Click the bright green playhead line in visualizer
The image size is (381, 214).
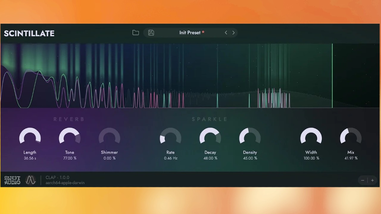[x=332, y=76]
